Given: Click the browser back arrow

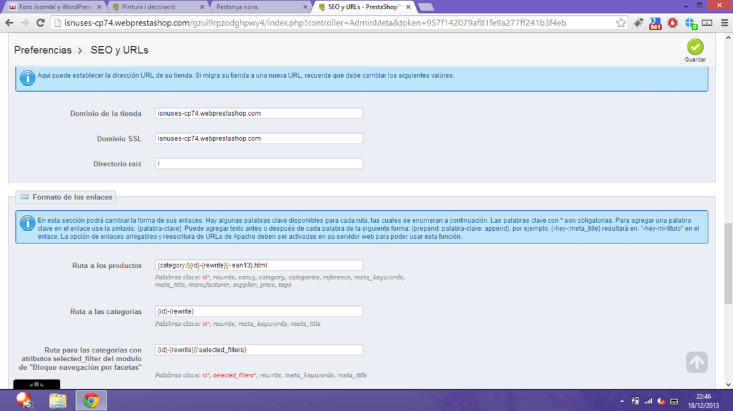Looking at the screenshot, I should [x=9, y=23].
